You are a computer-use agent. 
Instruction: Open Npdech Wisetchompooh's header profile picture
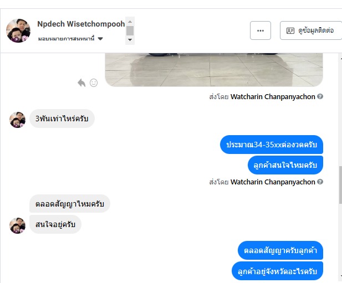click(18, 30)
